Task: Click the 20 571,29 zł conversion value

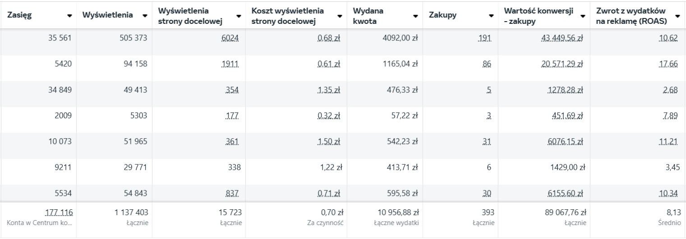Action: [562, 64]
